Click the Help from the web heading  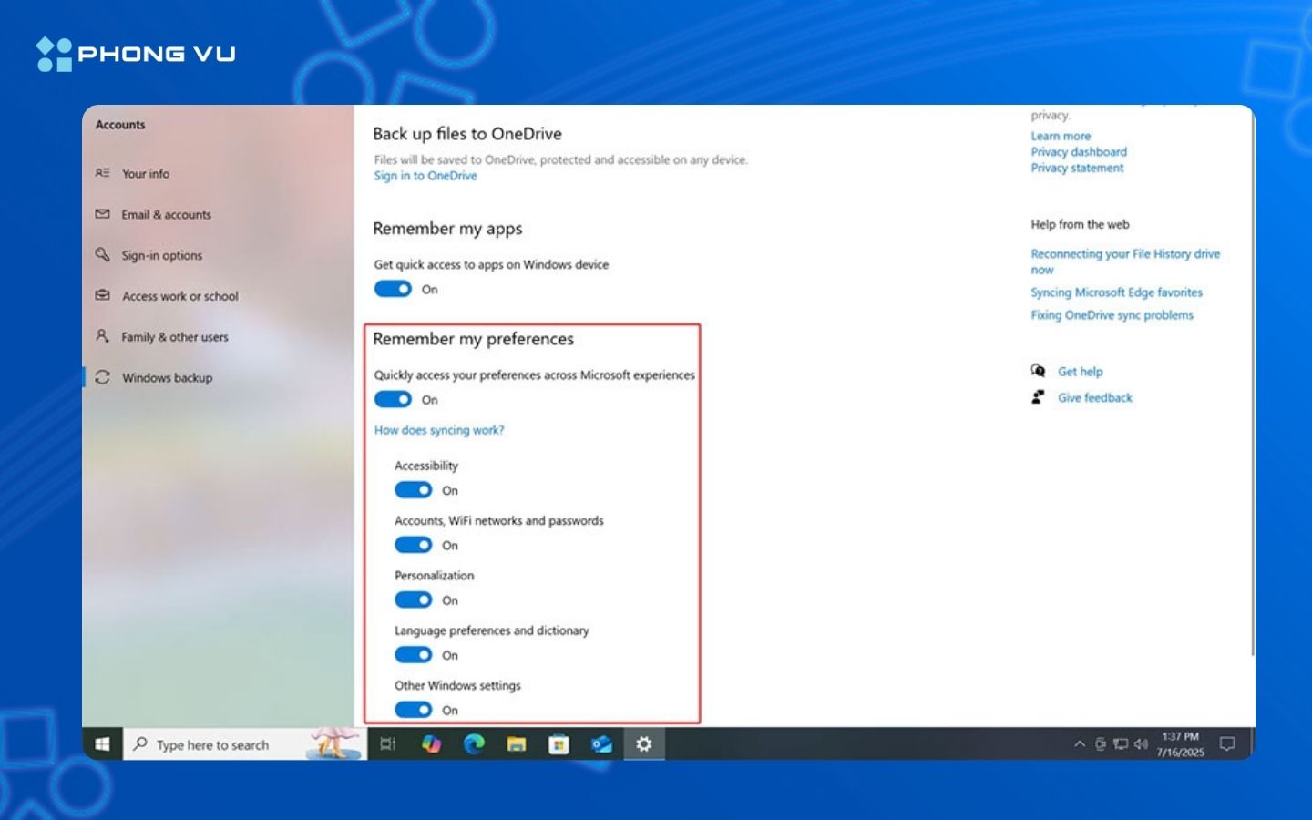tap(1080, 224)
